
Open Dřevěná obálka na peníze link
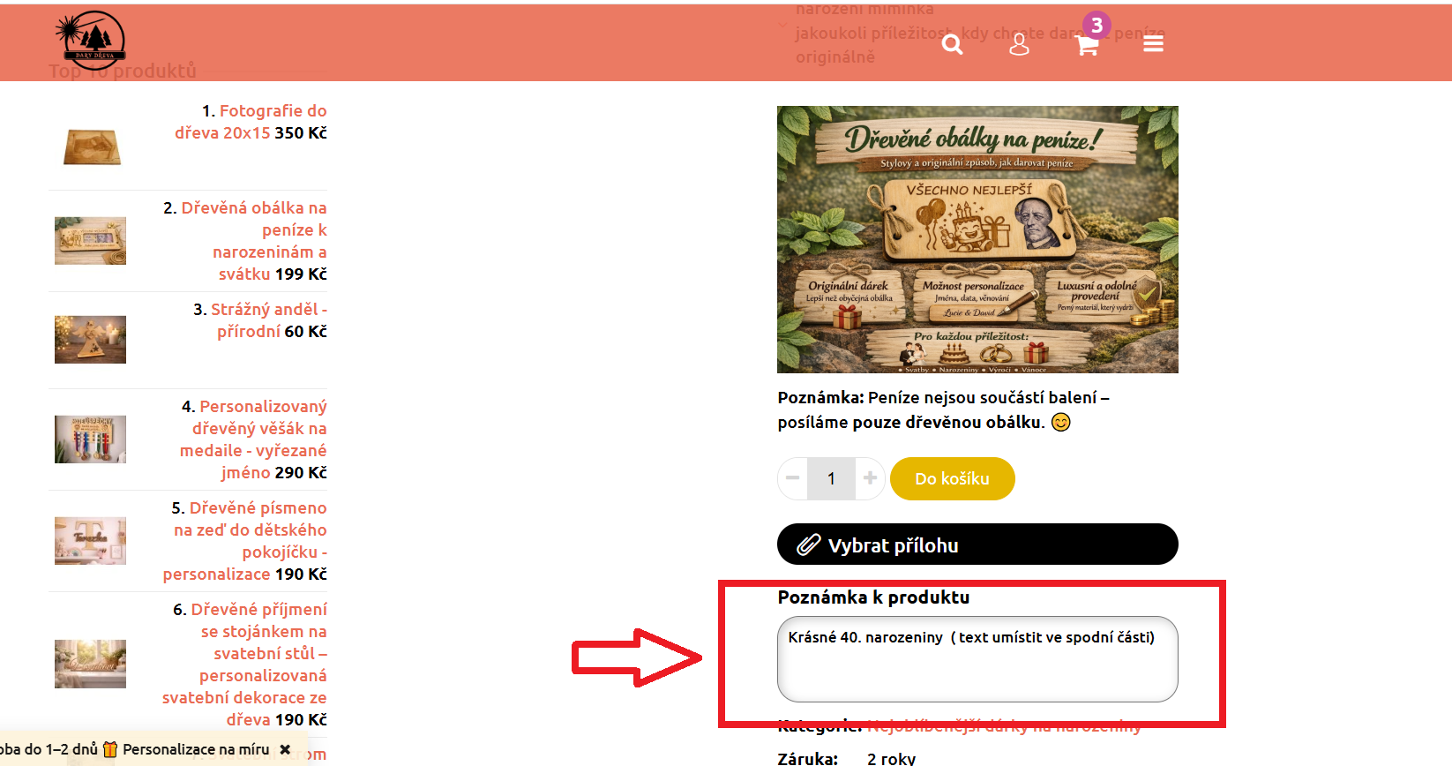[x=254, y=241]
